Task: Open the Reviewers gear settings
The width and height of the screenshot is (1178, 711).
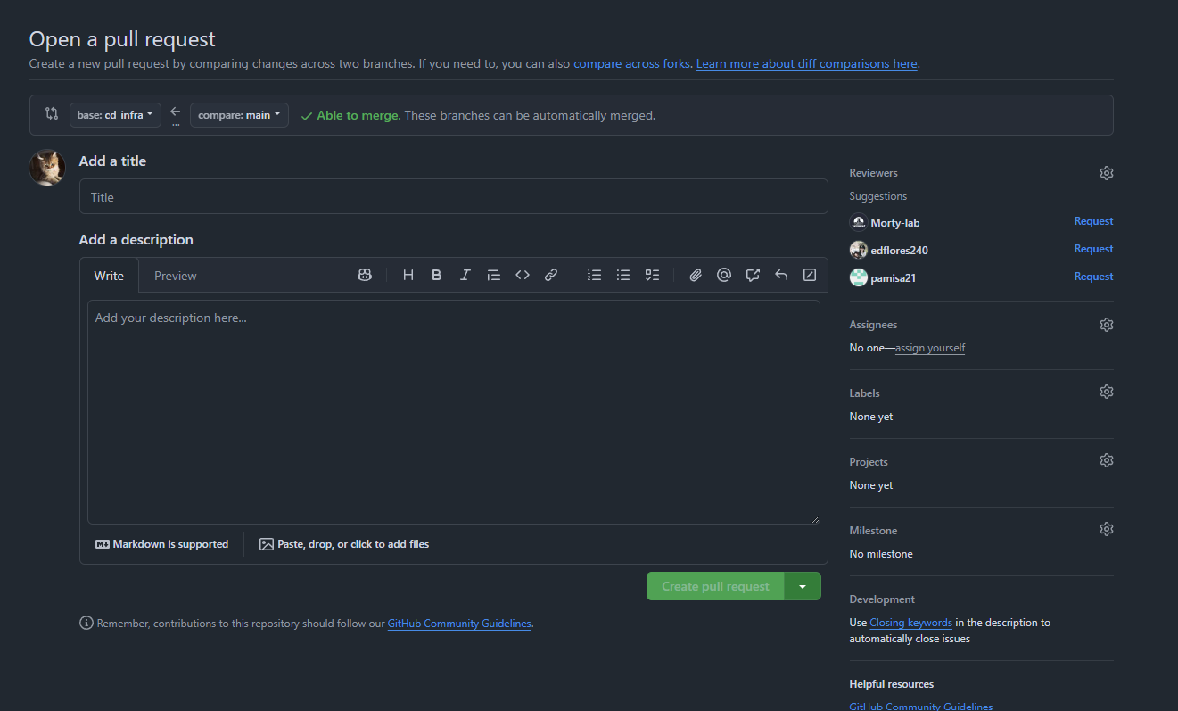Action: [x=1107, y=173]
